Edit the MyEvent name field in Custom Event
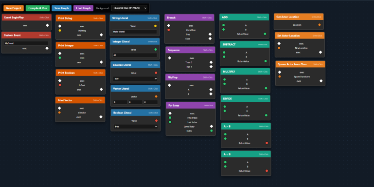 point(26,43)
